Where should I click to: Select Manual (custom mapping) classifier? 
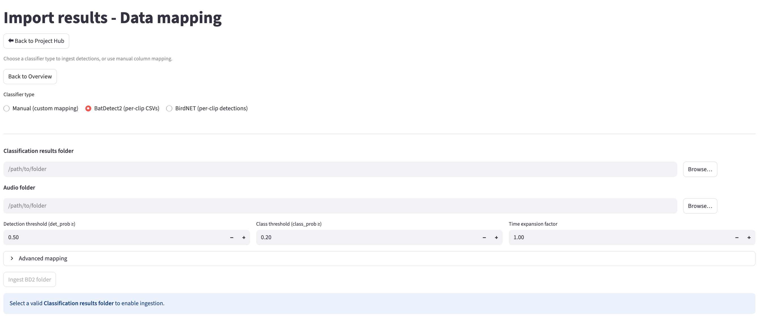pos(6,108)
